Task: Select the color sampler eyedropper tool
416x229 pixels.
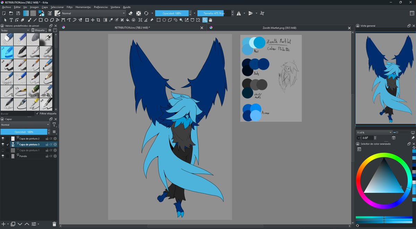Action: (x=111, y=20)
